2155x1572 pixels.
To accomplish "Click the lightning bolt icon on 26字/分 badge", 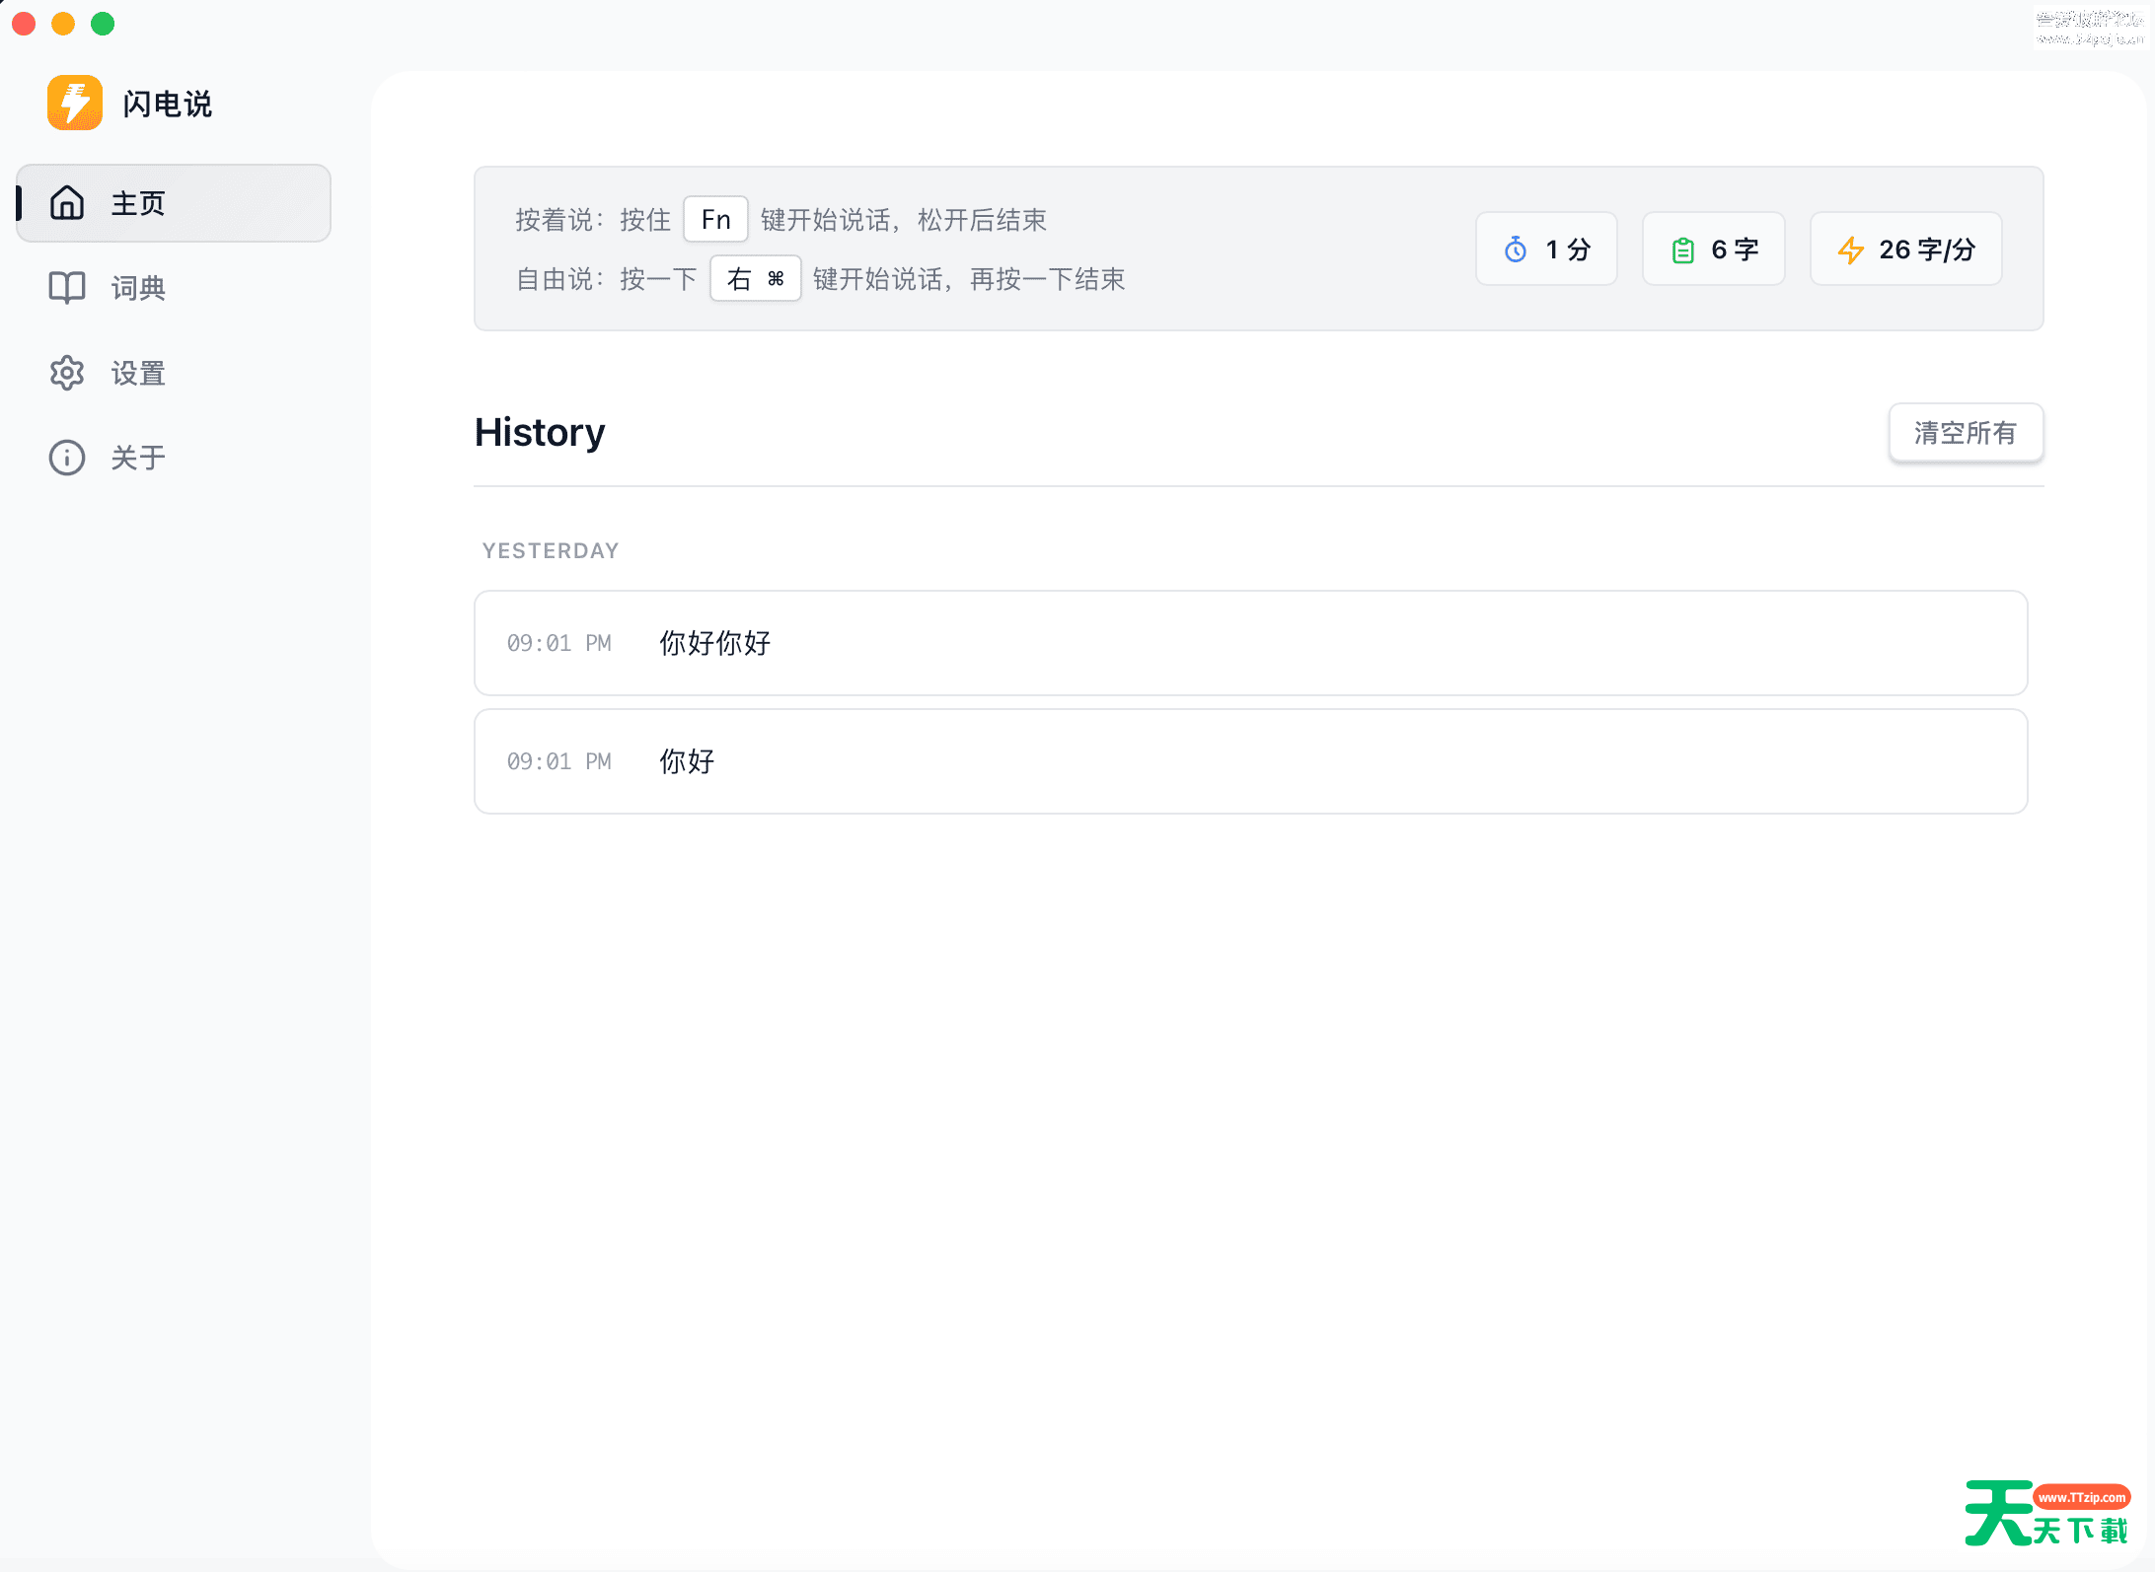I will point(1852,250).
